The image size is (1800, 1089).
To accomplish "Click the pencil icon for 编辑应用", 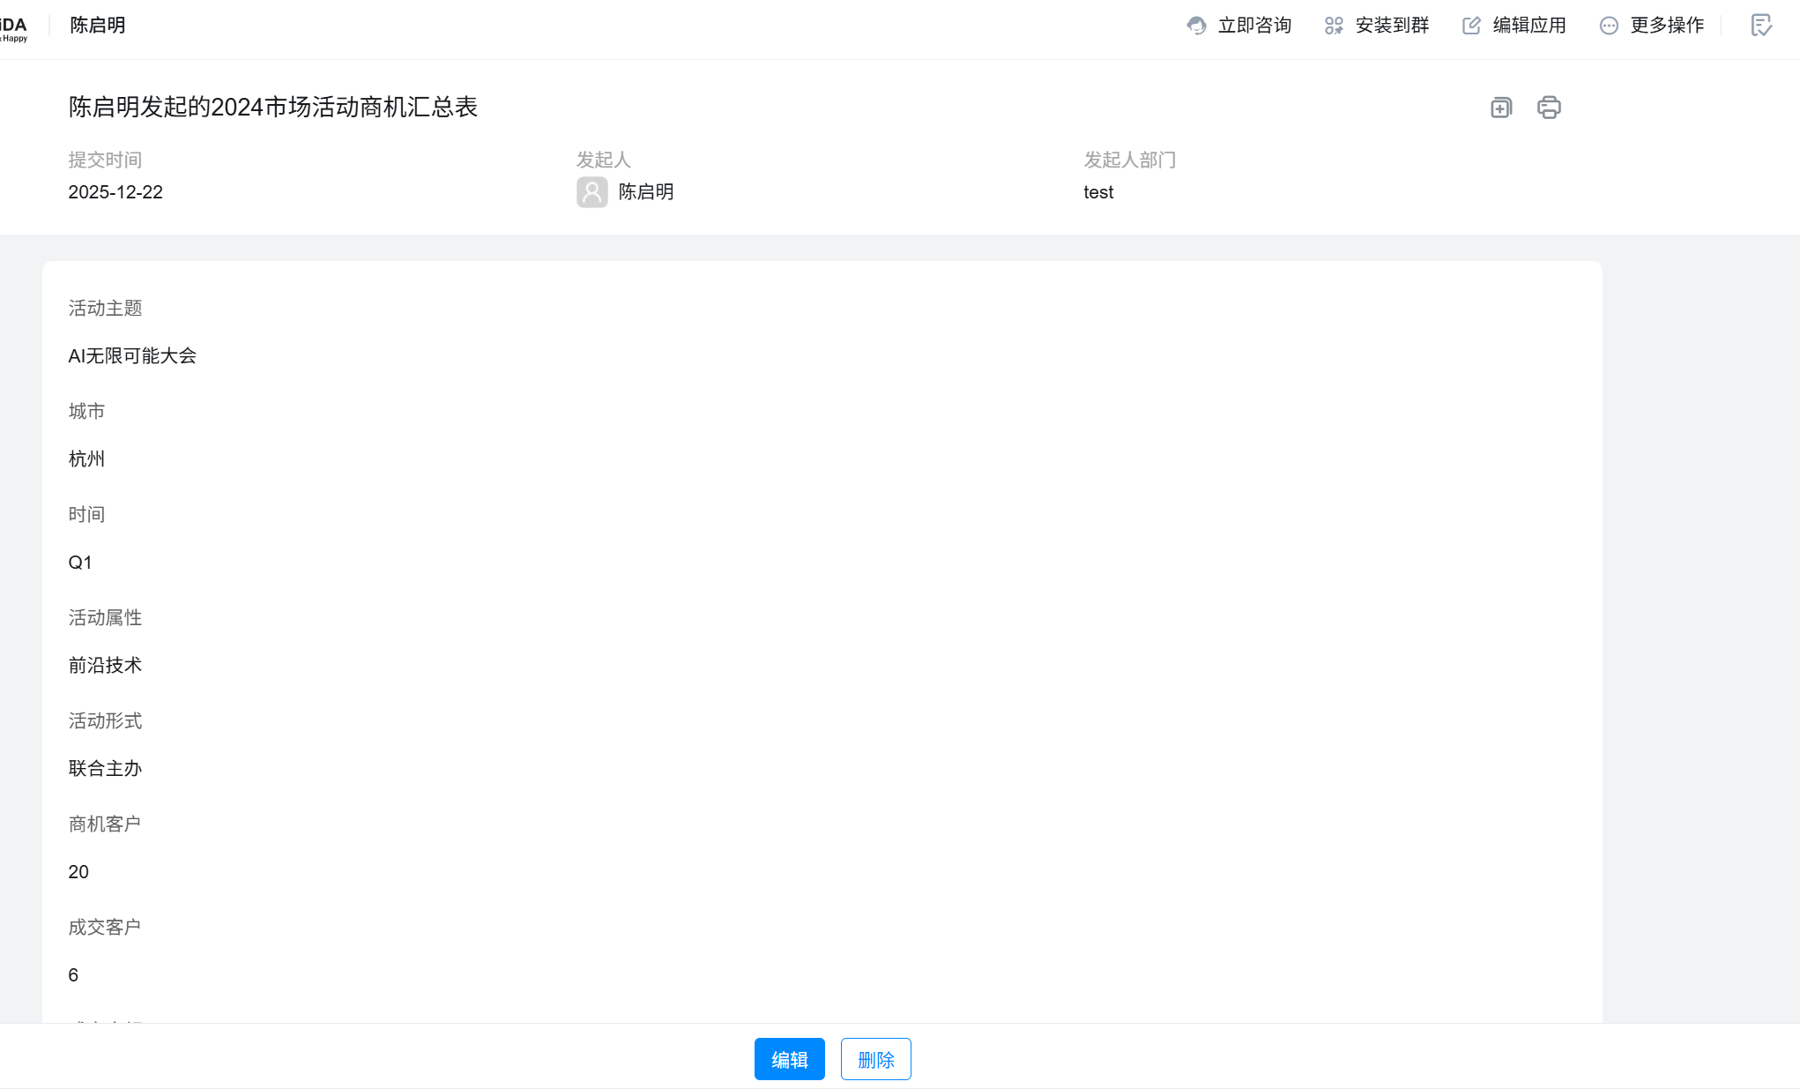I will pyautogui.click(x=1471, y=26).
